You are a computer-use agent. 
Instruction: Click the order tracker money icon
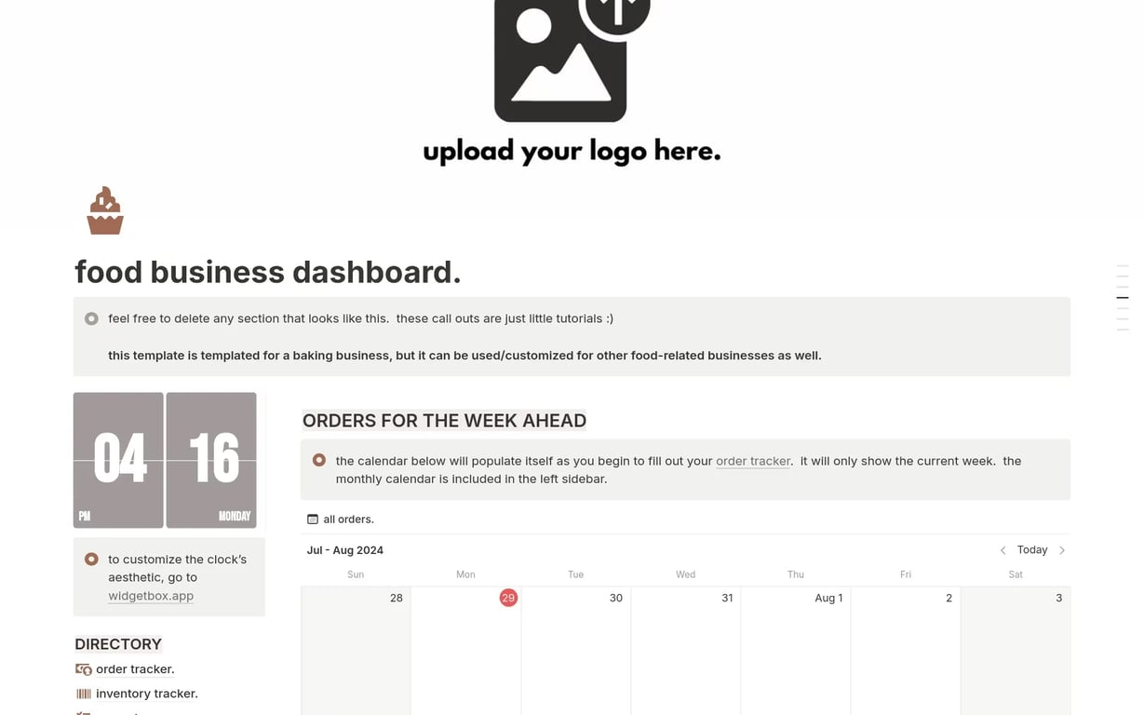84,669
